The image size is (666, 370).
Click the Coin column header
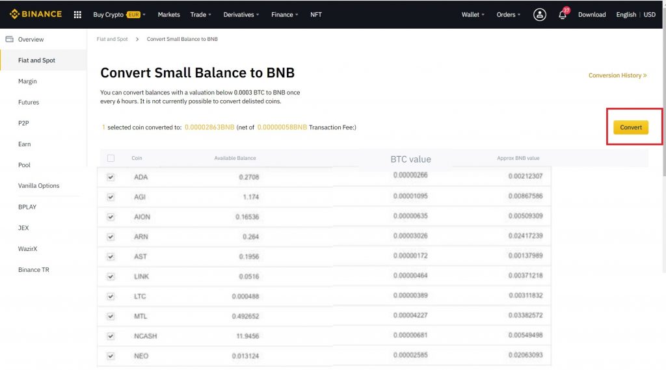[137, 158]
